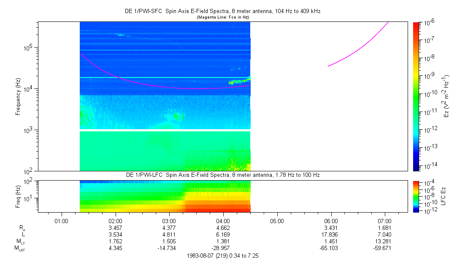Click the 07:00 time axis tick label

point(384,221)
